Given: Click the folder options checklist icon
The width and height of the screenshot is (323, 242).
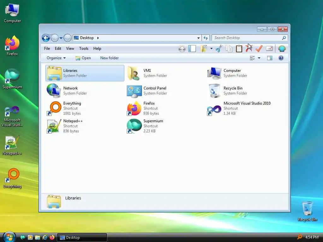Looking at the screenshot, I should (x=204, y=49).
